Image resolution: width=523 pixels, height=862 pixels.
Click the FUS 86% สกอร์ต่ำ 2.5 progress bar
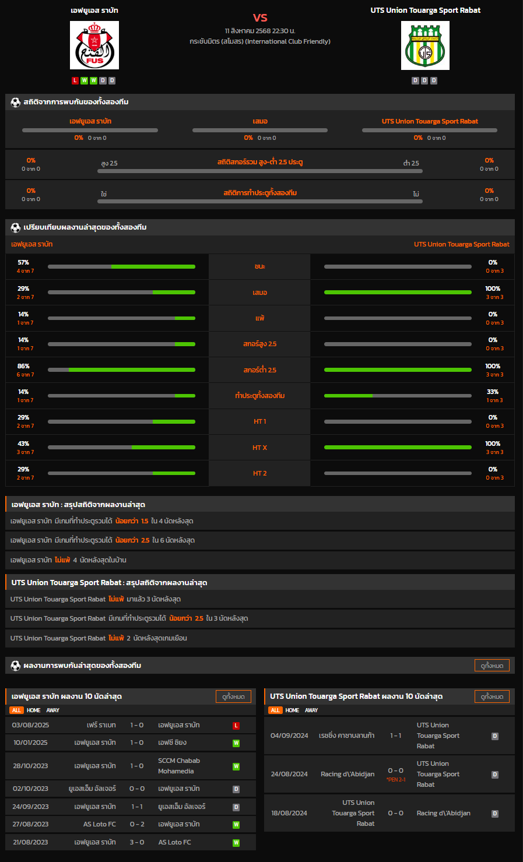pos(121,370)
